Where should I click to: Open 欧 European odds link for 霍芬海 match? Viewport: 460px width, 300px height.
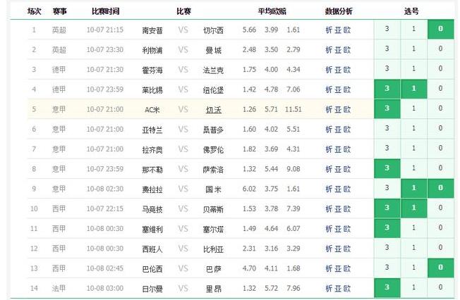coord(347,70)
